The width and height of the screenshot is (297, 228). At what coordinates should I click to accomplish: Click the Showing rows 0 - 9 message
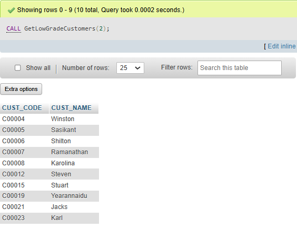[101, 10]
